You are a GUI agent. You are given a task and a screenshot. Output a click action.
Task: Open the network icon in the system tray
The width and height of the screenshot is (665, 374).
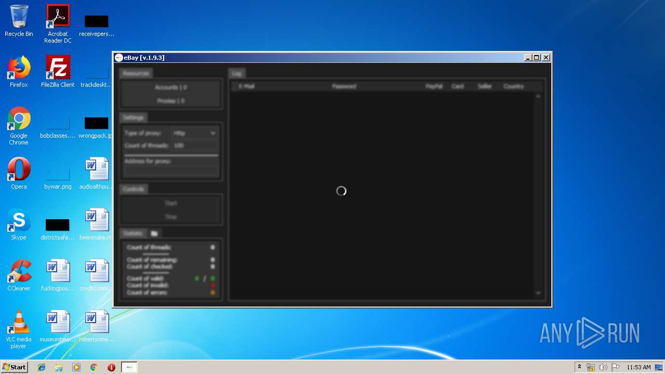click(591, 367)
